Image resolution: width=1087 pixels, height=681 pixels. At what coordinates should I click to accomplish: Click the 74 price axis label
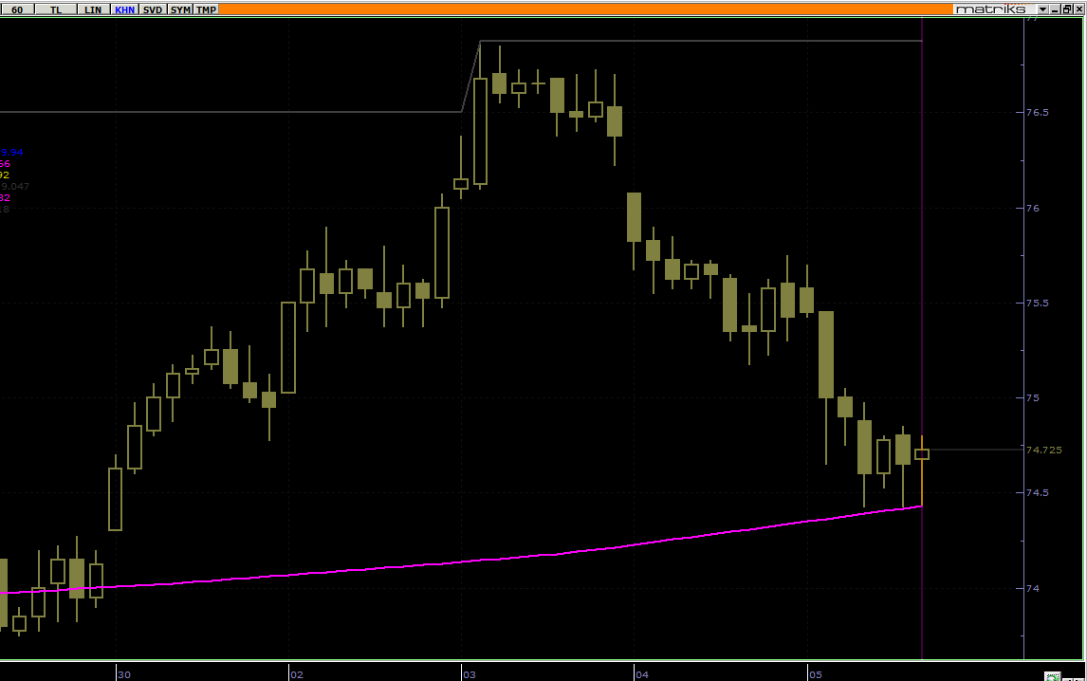point(1032,588)
